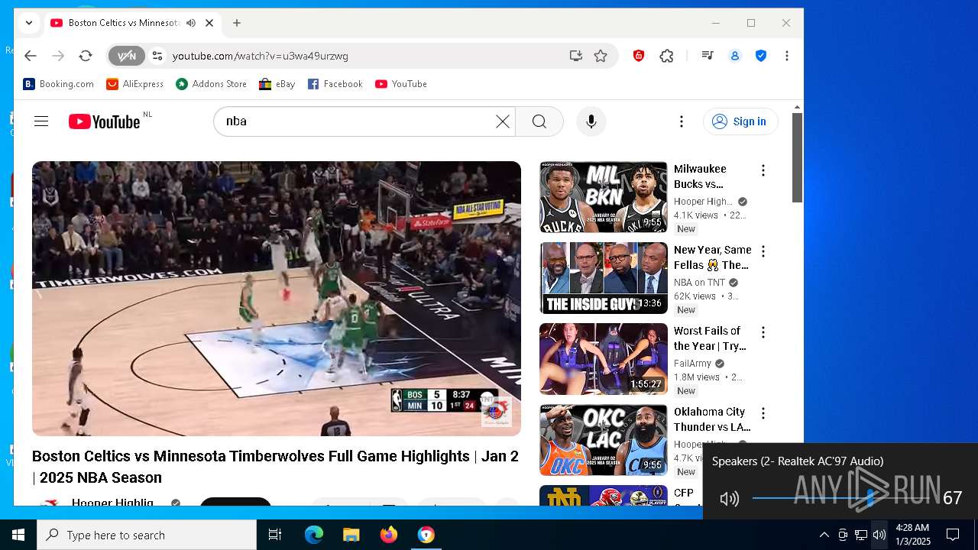Open the Extensions puzzle menu
The height and width of the screenshot is (550, 978).
tap(666, 56)
